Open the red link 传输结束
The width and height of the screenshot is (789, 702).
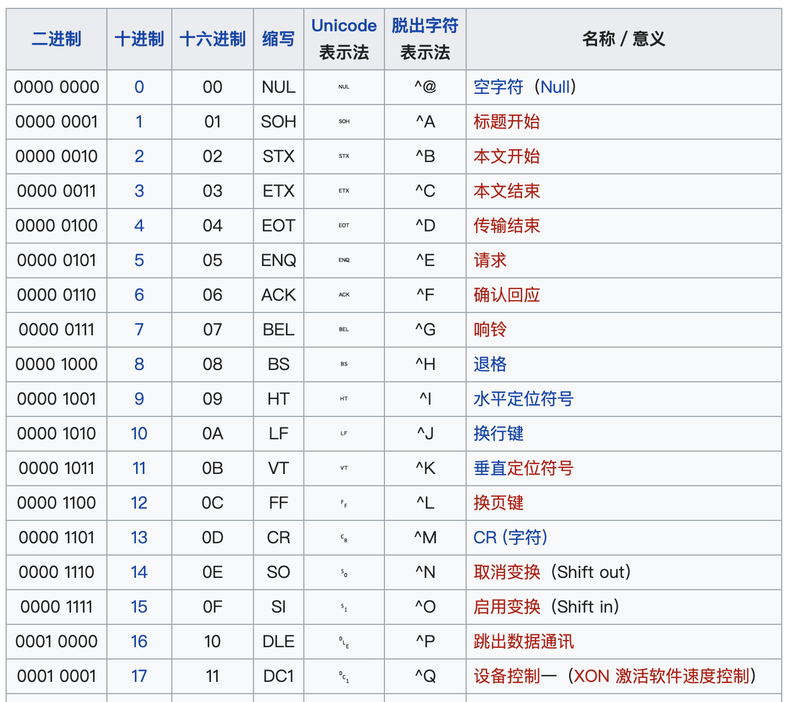[507, 226]
